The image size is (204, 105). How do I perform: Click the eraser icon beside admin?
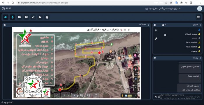coord(156,39)
